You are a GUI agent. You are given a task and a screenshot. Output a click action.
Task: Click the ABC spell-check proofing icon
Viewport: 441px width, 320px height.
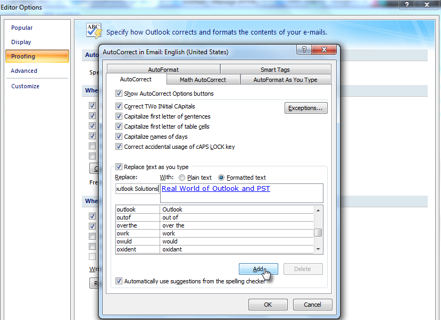[93, 30]
